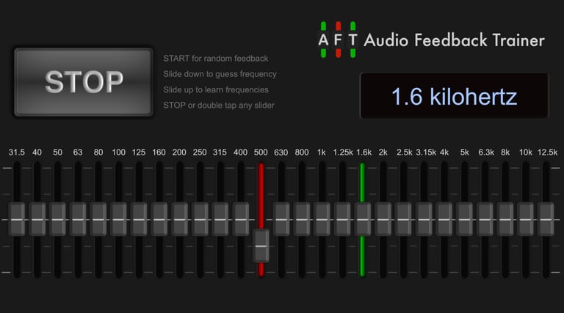The height and width of the screenshot is (313, 564).
Task: Select the 50 Hz slider knob
Action: pos(57,219)
